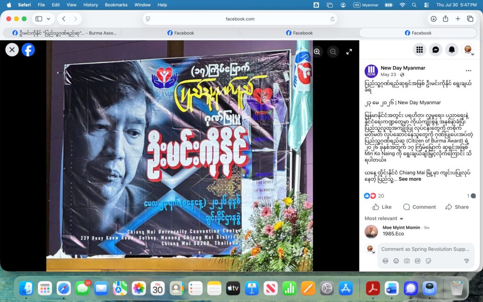Toggle the Safari sidebar
The height and width of the screenshot is (302, 483).
pos(39,19)
